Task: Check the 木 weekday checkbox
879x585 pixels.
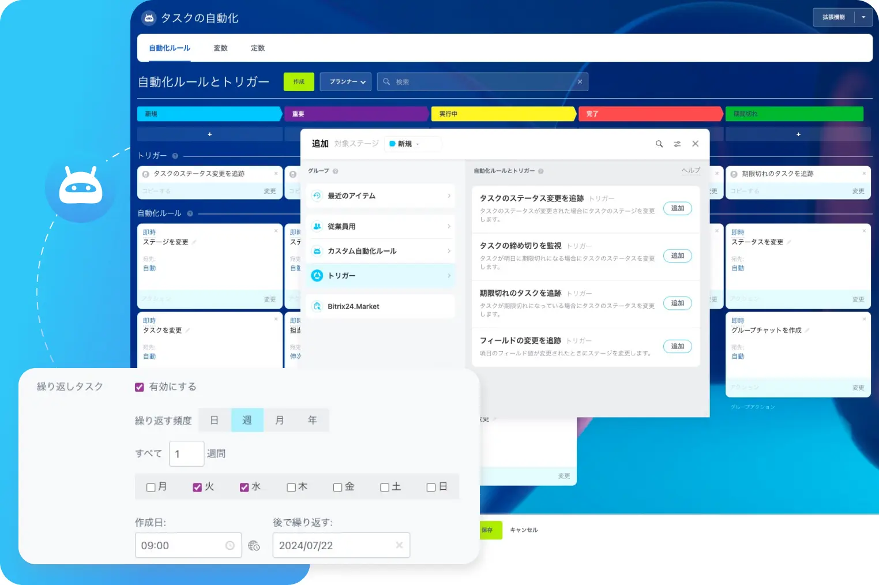Action: [291, 487]
